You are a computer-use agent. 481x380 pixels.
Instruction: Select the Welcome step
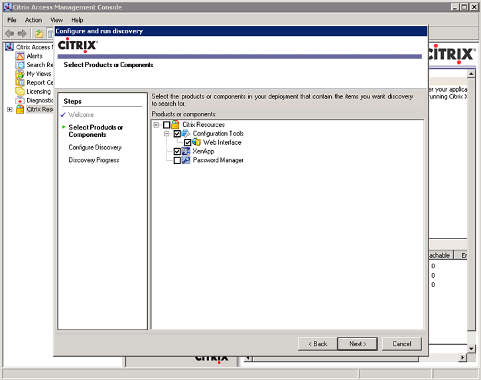coord(81,114)
